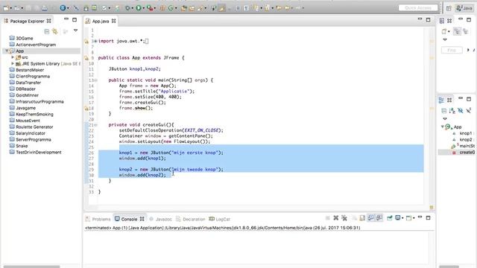Click the Pin Console icon
This screenshot has height=268, width=477.
tap(389, 218)
